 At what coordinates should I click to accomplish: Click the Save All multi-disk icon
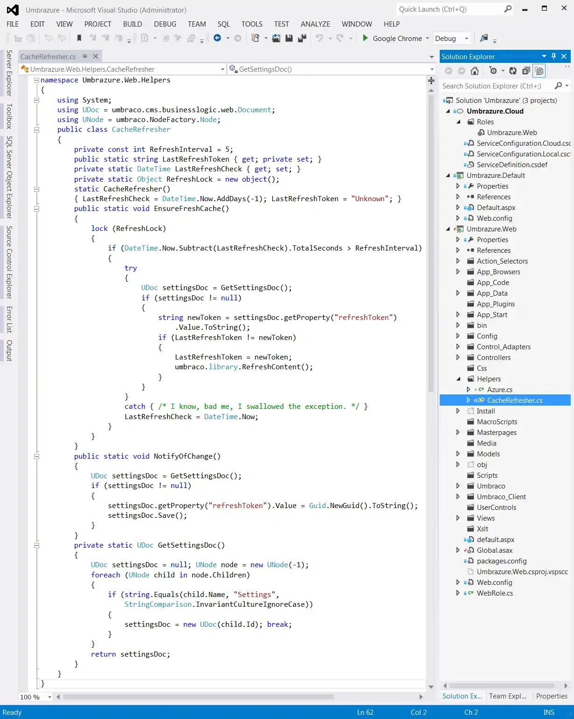[x=302, y=38]
